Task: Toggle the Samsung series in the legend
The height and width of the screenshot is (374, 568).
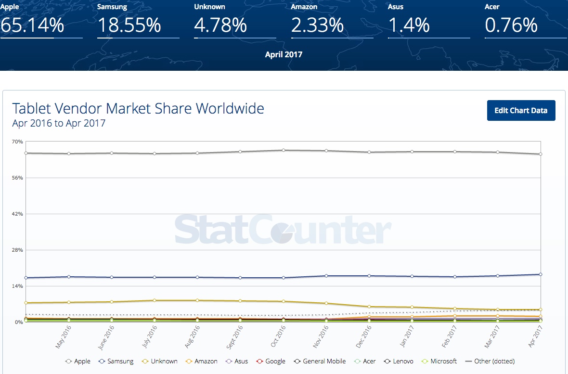Action: [116, 361]
